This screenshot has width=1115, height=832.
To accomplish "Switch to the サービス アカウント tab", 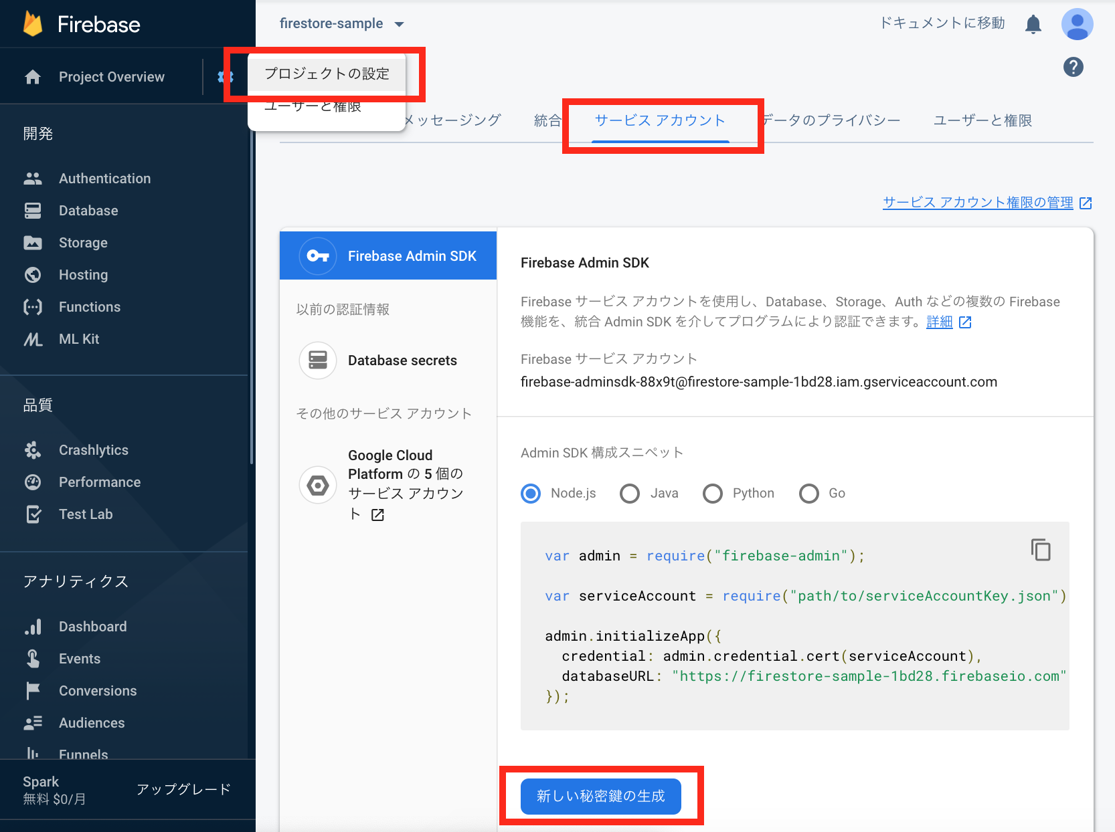I will pyautogui.click(x=661, y=120).
